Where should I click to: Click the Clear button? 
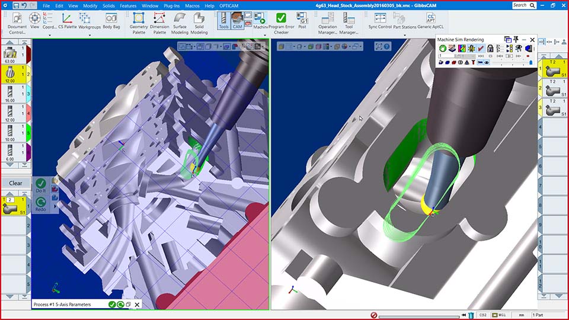16,183
